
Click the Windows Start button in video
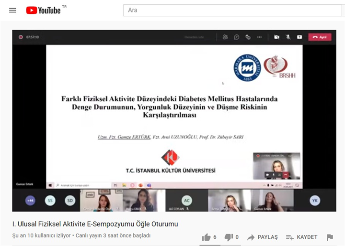(x=50, y=185)
